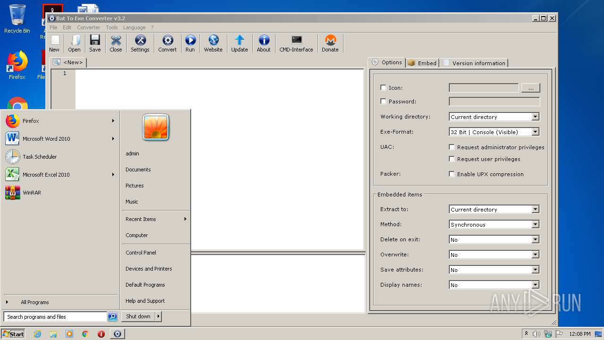Viewport: 604px width, 340px height.
Task: Save the script using Save icon
Action: (95, 40)
